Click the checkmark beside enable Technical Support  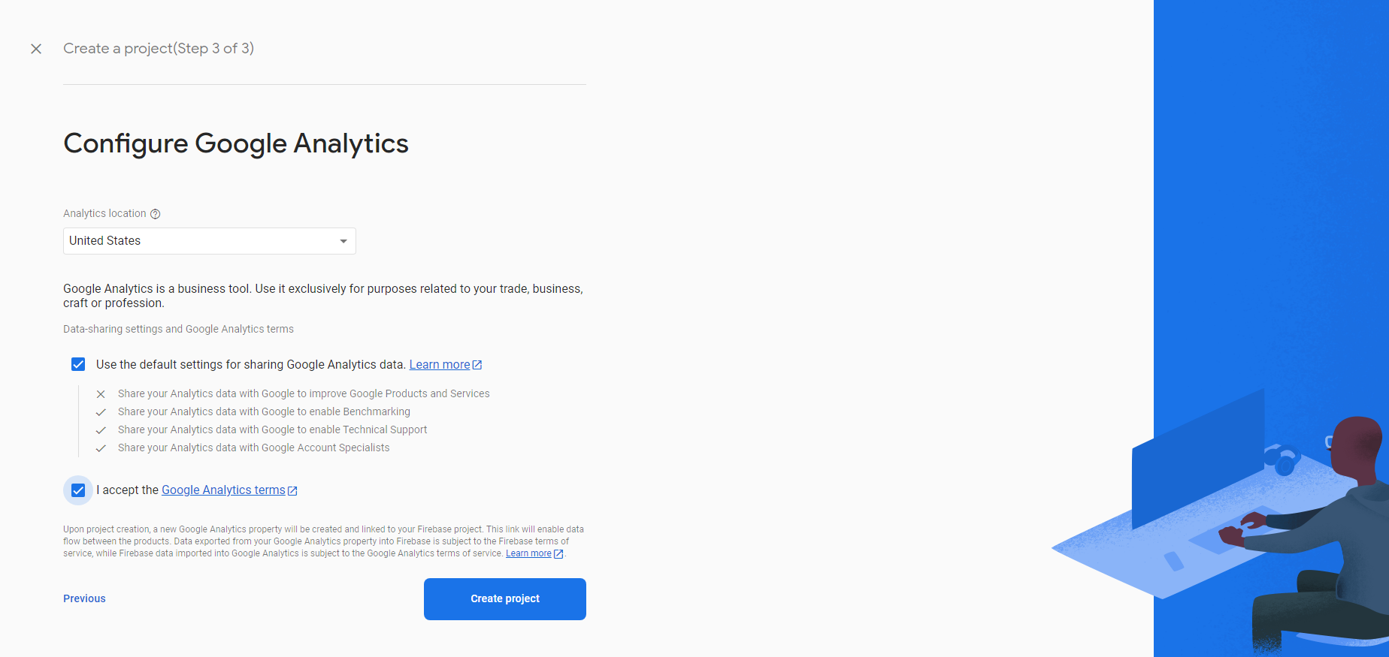click(101, 430)
